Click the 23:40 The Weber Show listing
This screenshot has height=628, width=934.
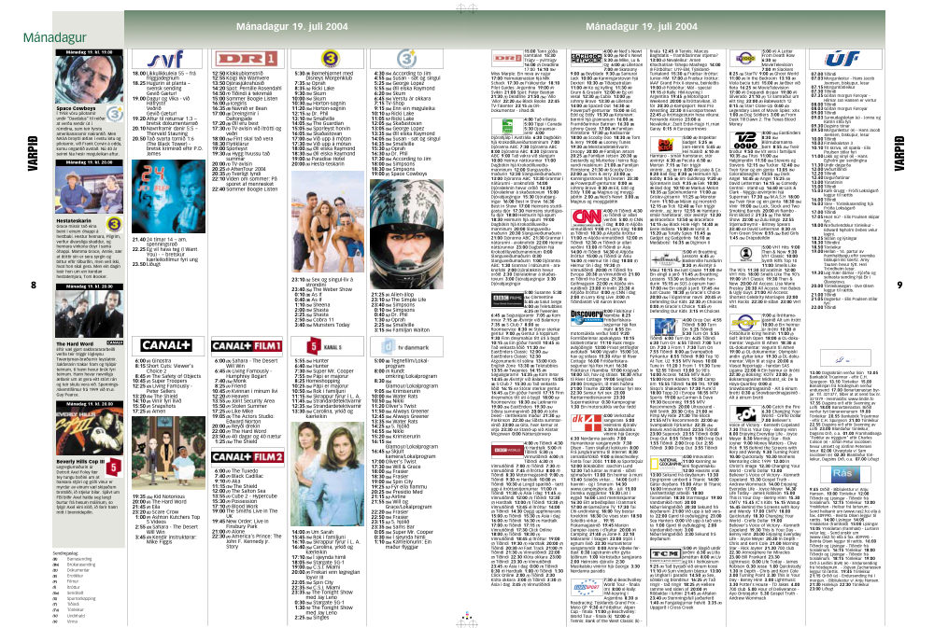(x=322, y=289)
